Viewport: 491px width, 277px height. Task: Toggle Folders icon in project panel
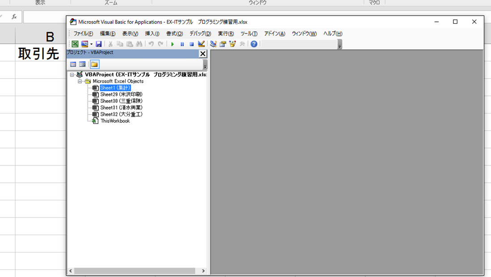click(x=94, y=64)
